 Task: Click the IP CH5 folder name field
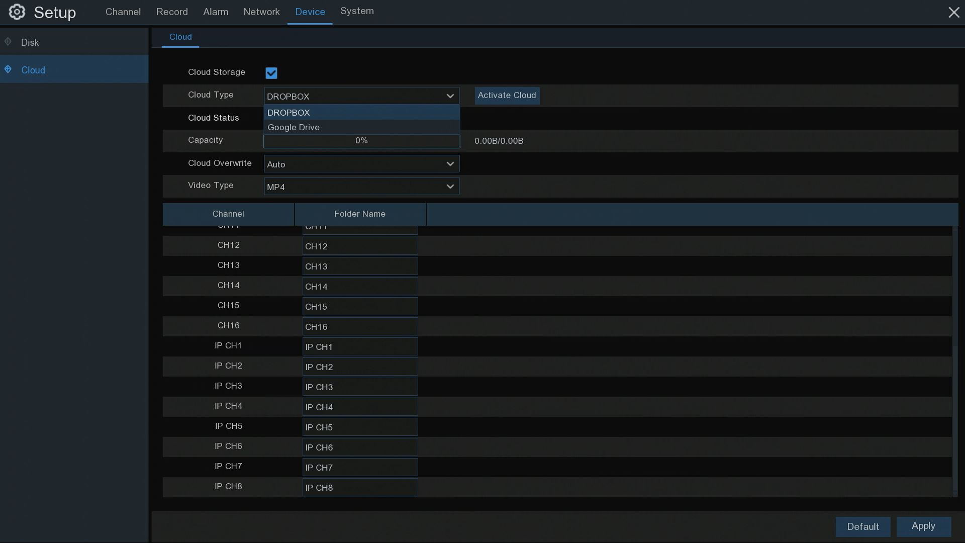(x=360, y=427)
